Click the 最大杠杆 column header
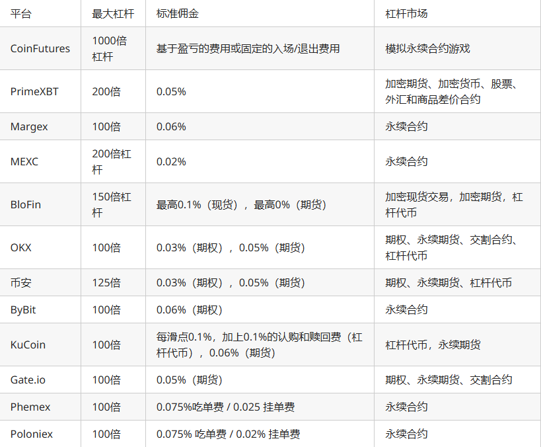The height and width of the screenshot is (447, 541). pos(113,14)
